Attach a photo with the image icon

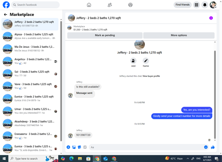point(74,147)
